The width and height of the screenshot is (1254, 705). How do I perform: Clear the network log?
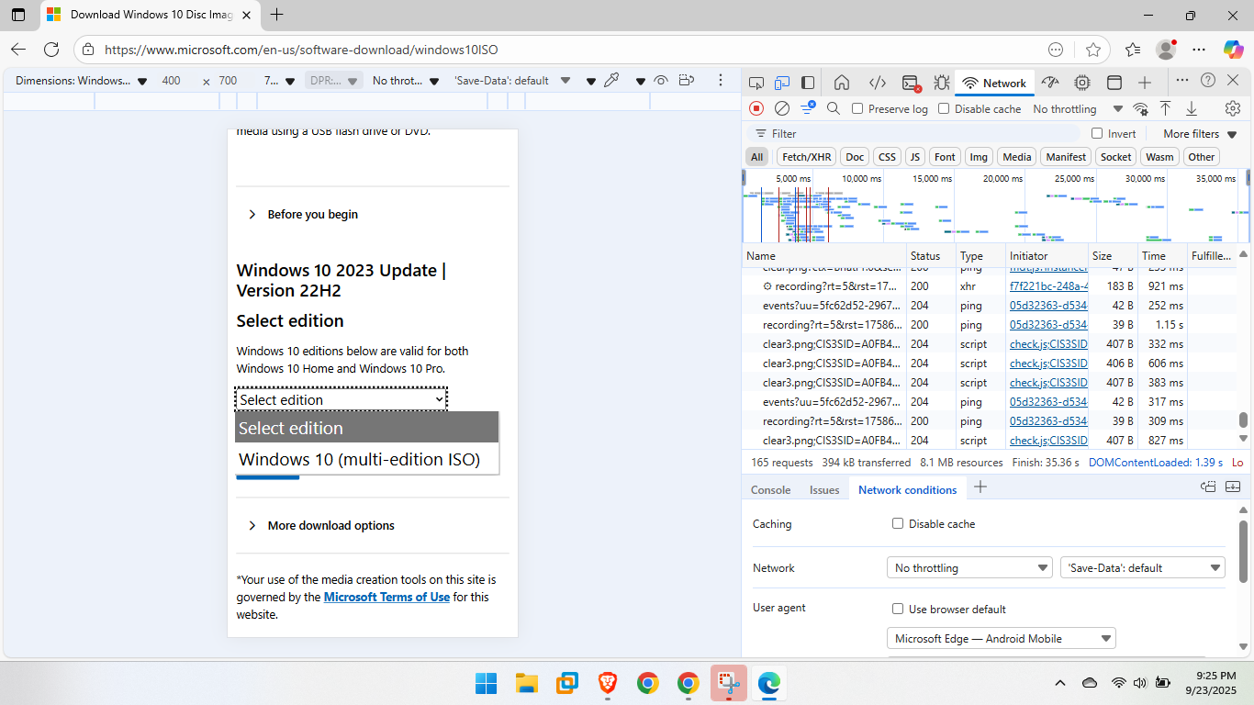[x=782, y=108]
